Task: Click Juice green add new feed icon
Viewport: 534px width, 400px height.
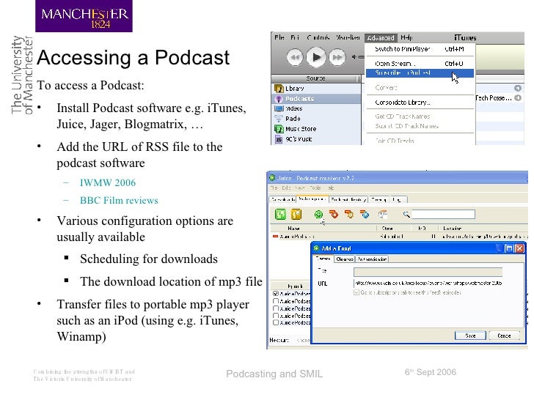Action: click(318, 214)
